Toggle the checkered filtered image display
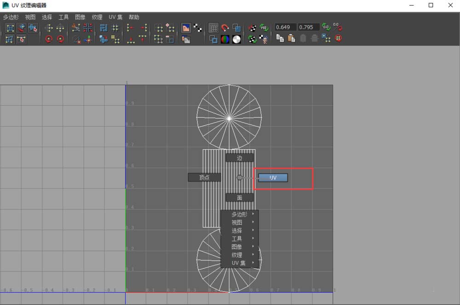This screenshot has height=305, width=460. 198,28
